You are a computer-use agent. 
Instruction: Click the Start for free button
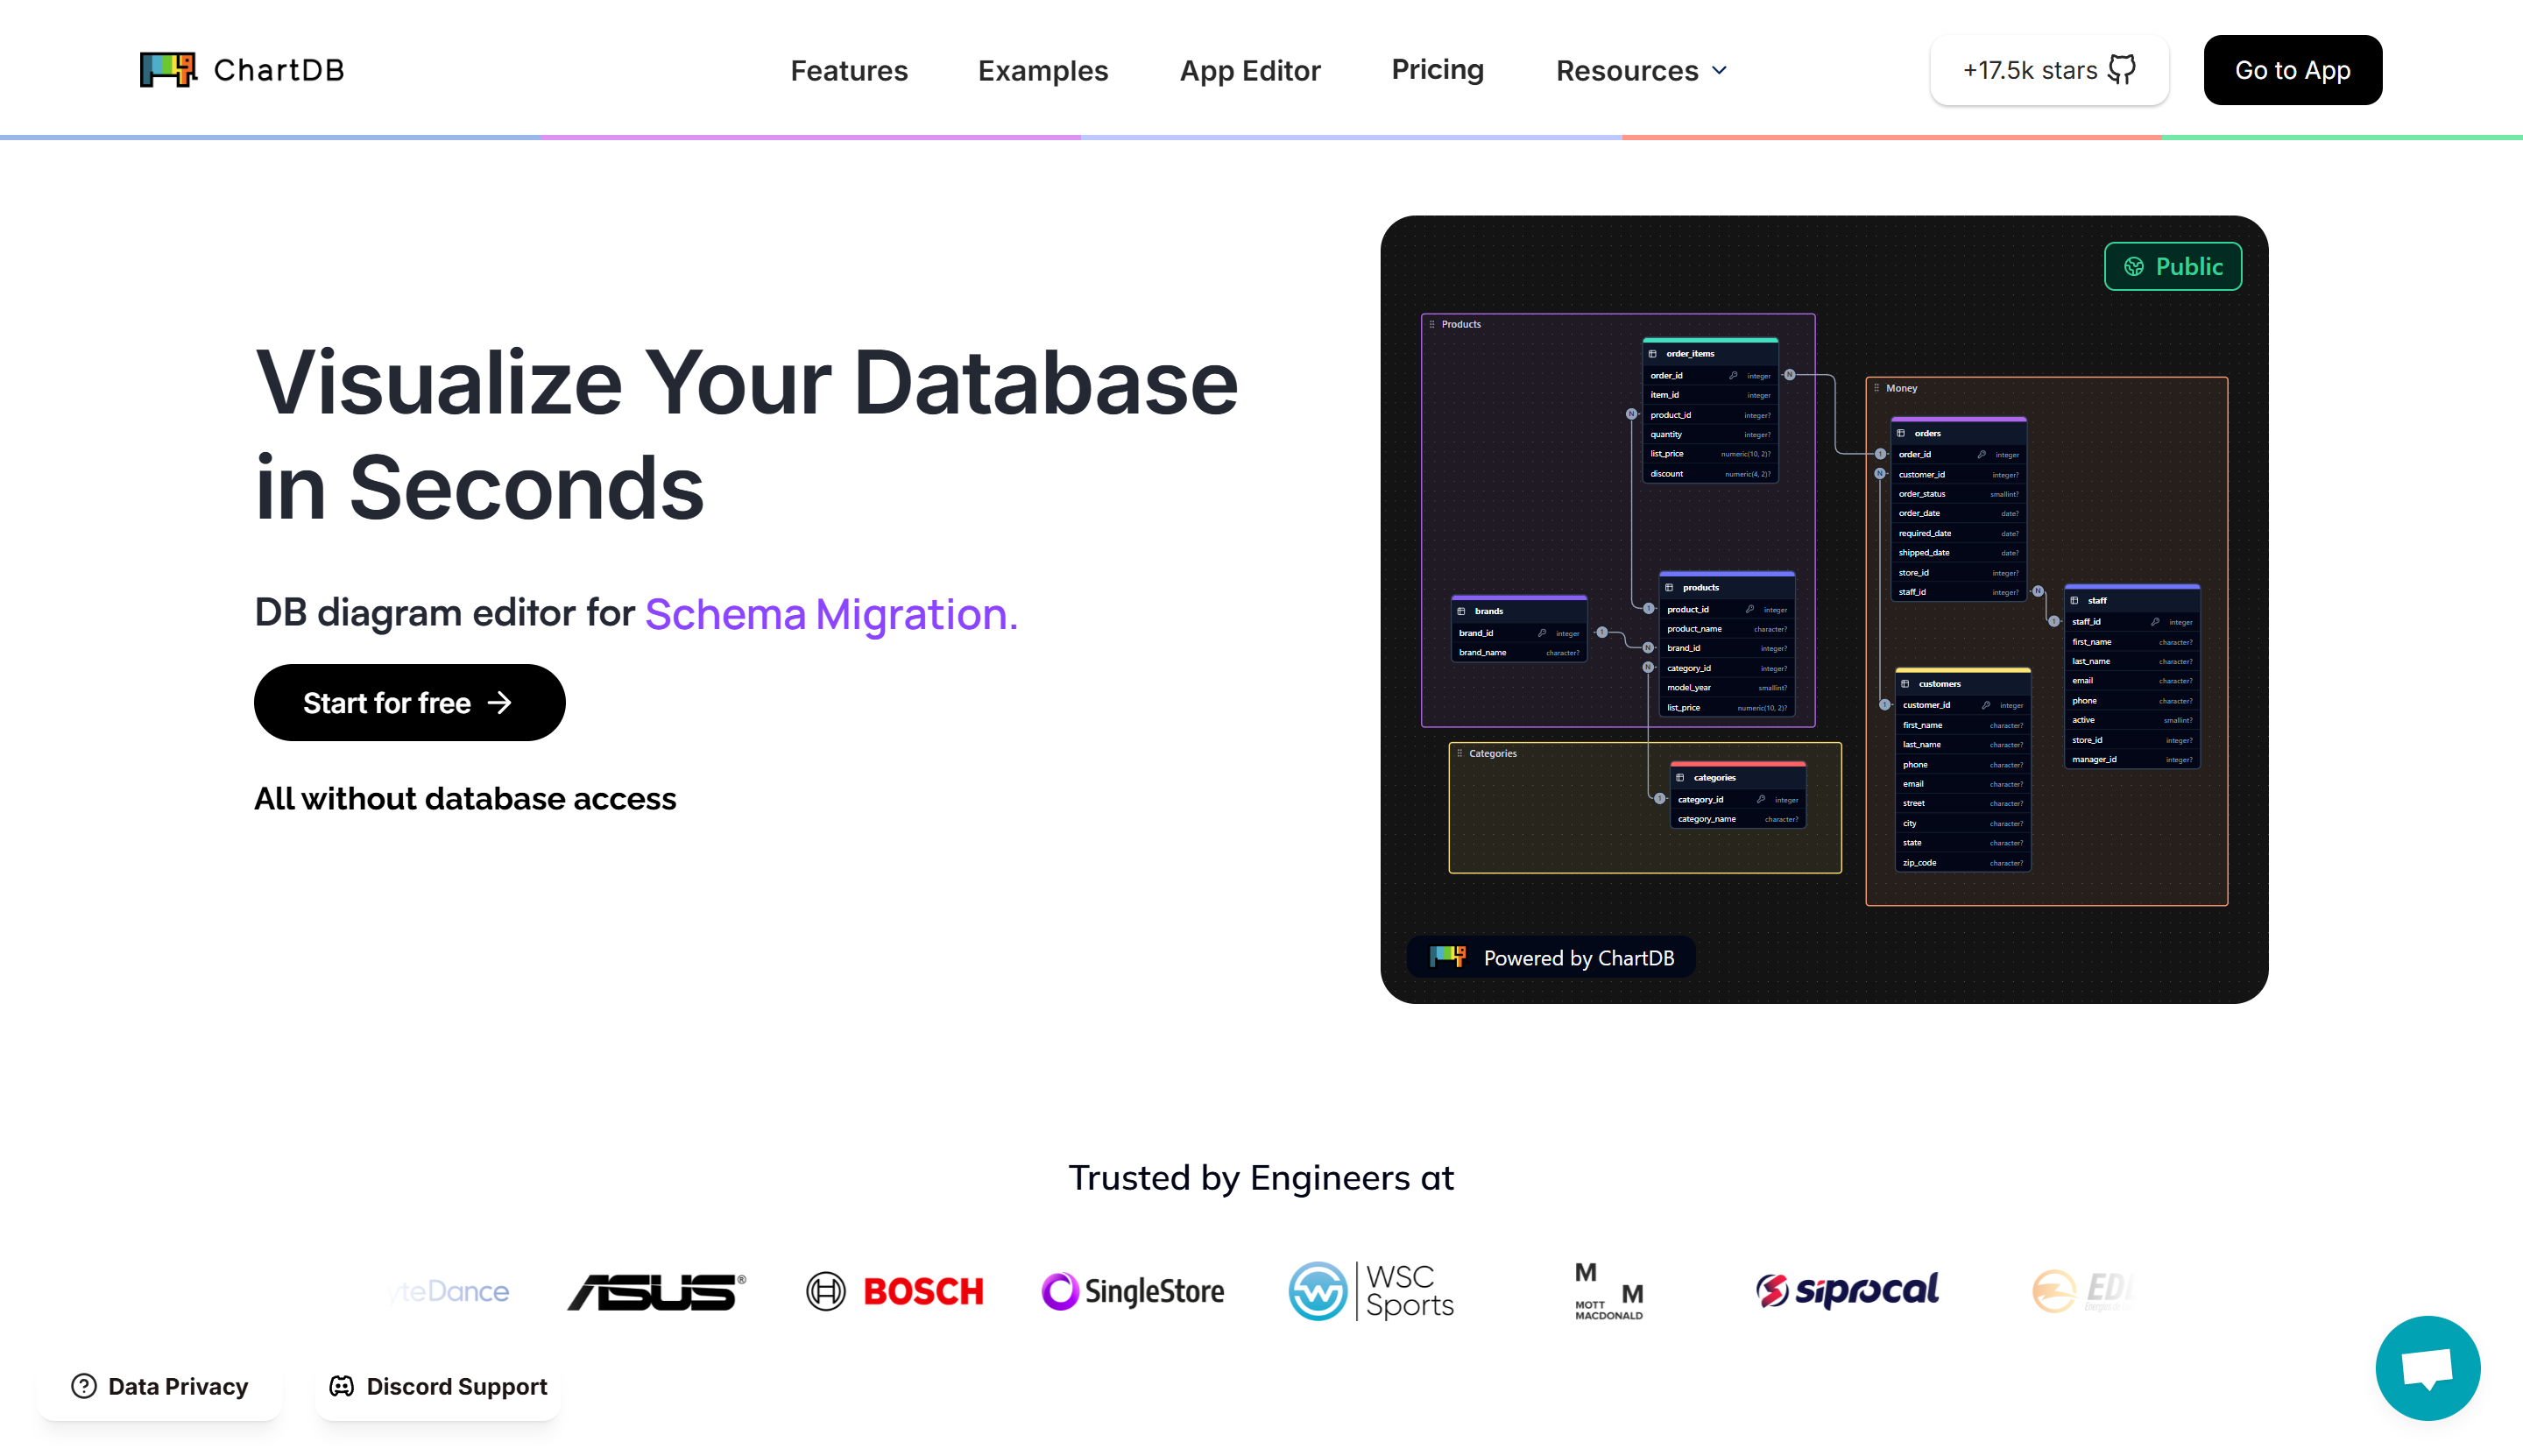coord(409,702)
